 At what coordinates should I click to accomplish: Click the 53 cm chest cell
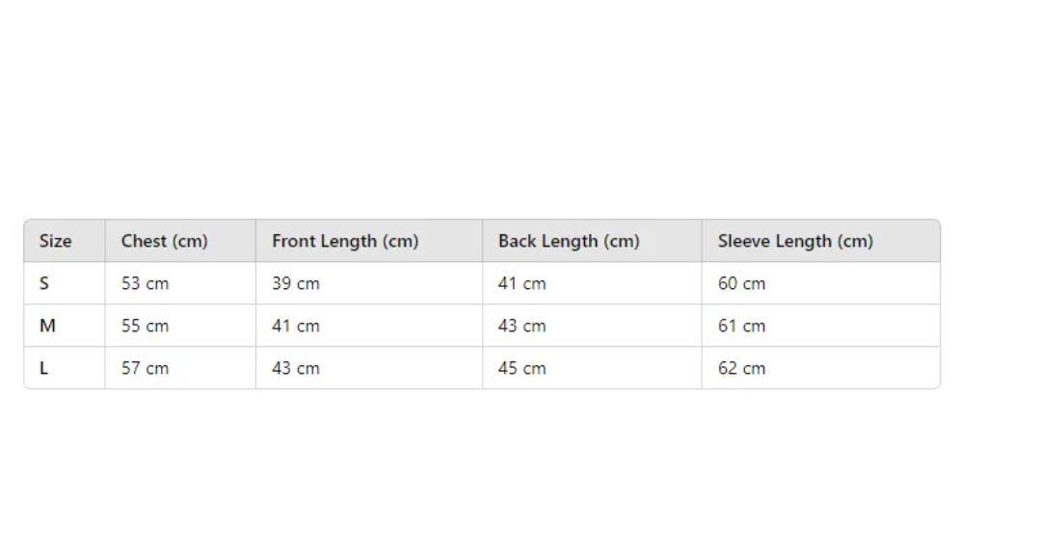coord(180,283)
